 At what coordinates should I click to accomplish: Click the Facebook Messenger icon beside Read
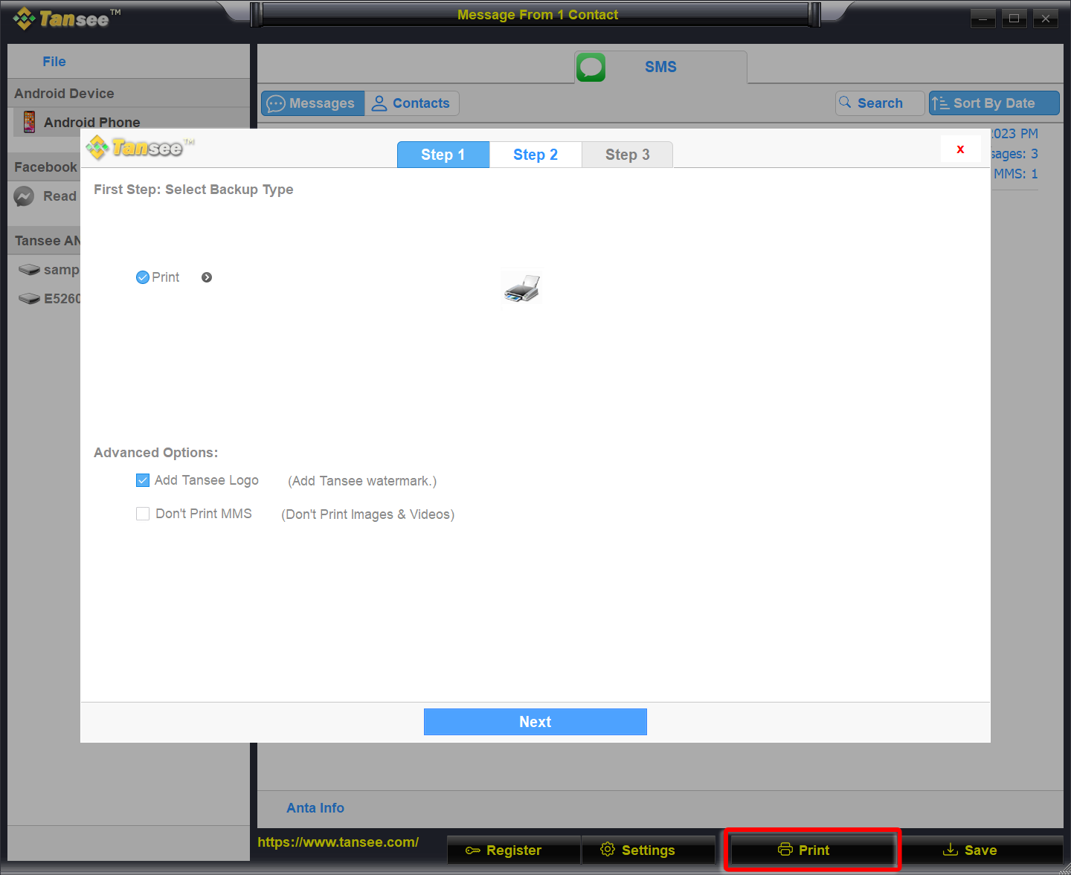pyautogui.click(x=24, y=196)
